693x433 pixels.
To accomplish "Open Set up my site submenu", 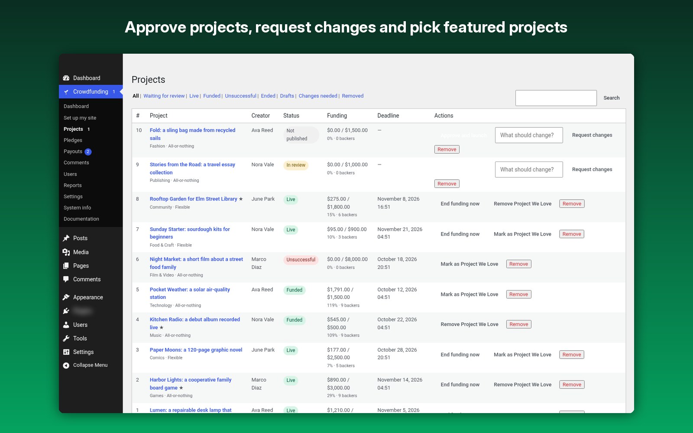I will pos(80,118).
